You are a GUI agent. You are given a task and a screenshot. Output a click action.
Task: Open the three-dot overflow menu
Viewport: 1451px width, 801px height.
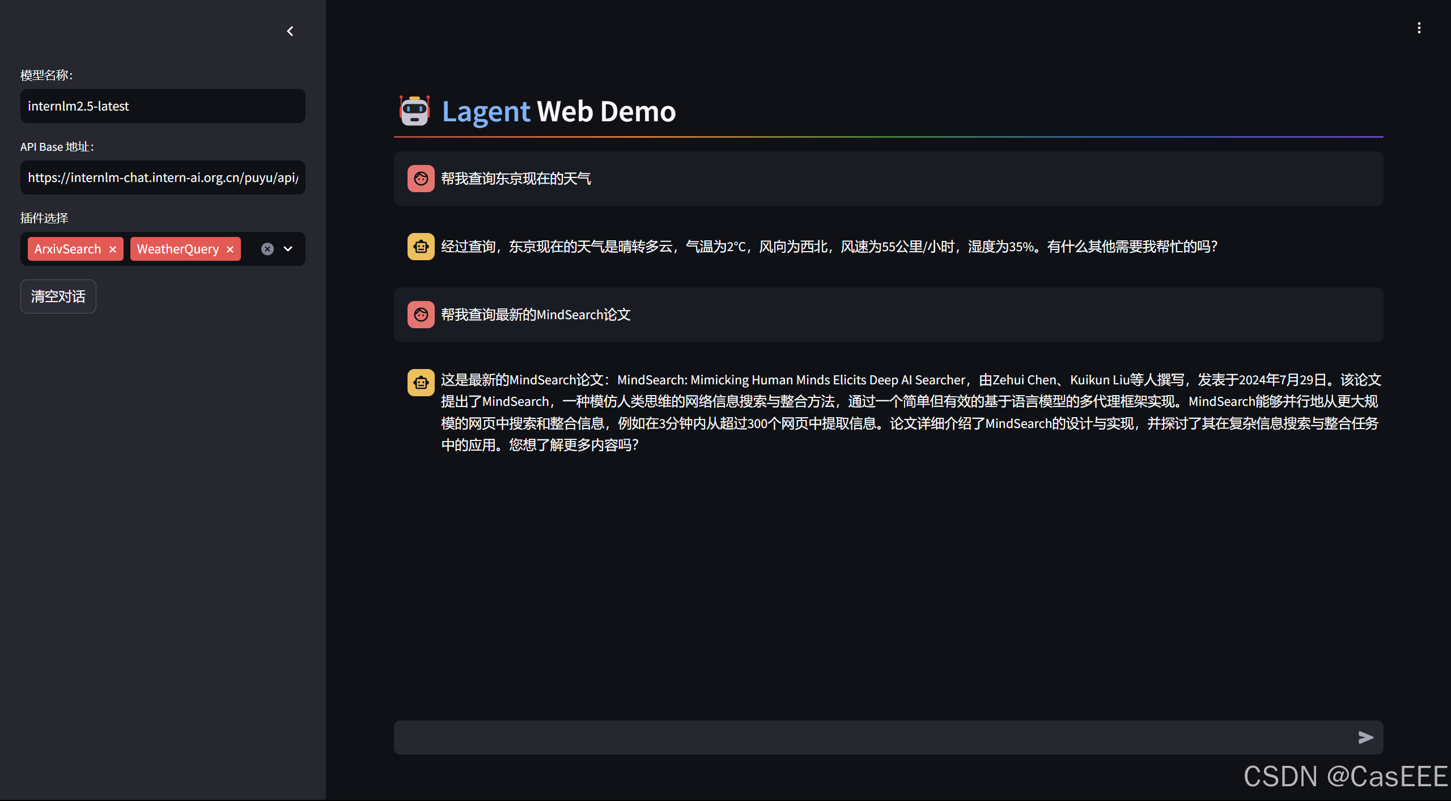(x=1419, y=27)
